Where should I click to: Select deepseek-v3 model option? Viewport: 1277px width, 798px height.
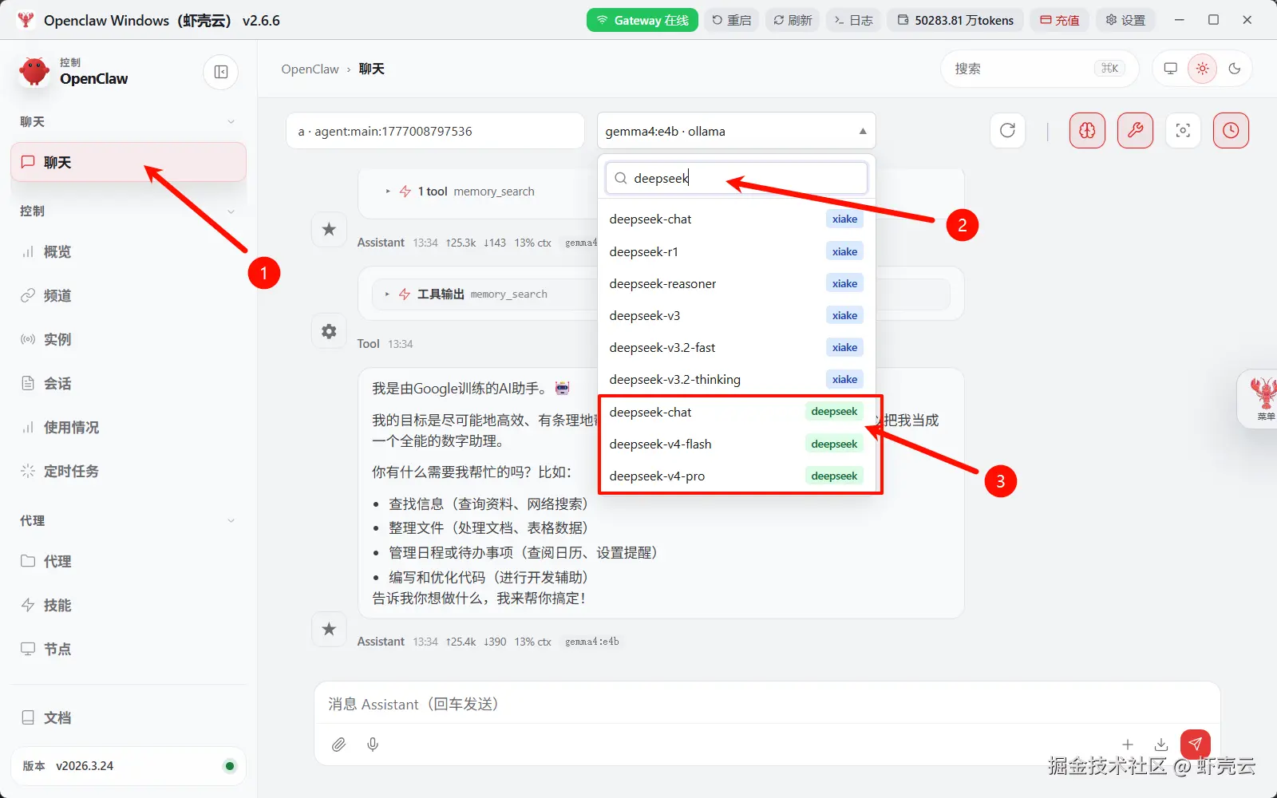736,315
